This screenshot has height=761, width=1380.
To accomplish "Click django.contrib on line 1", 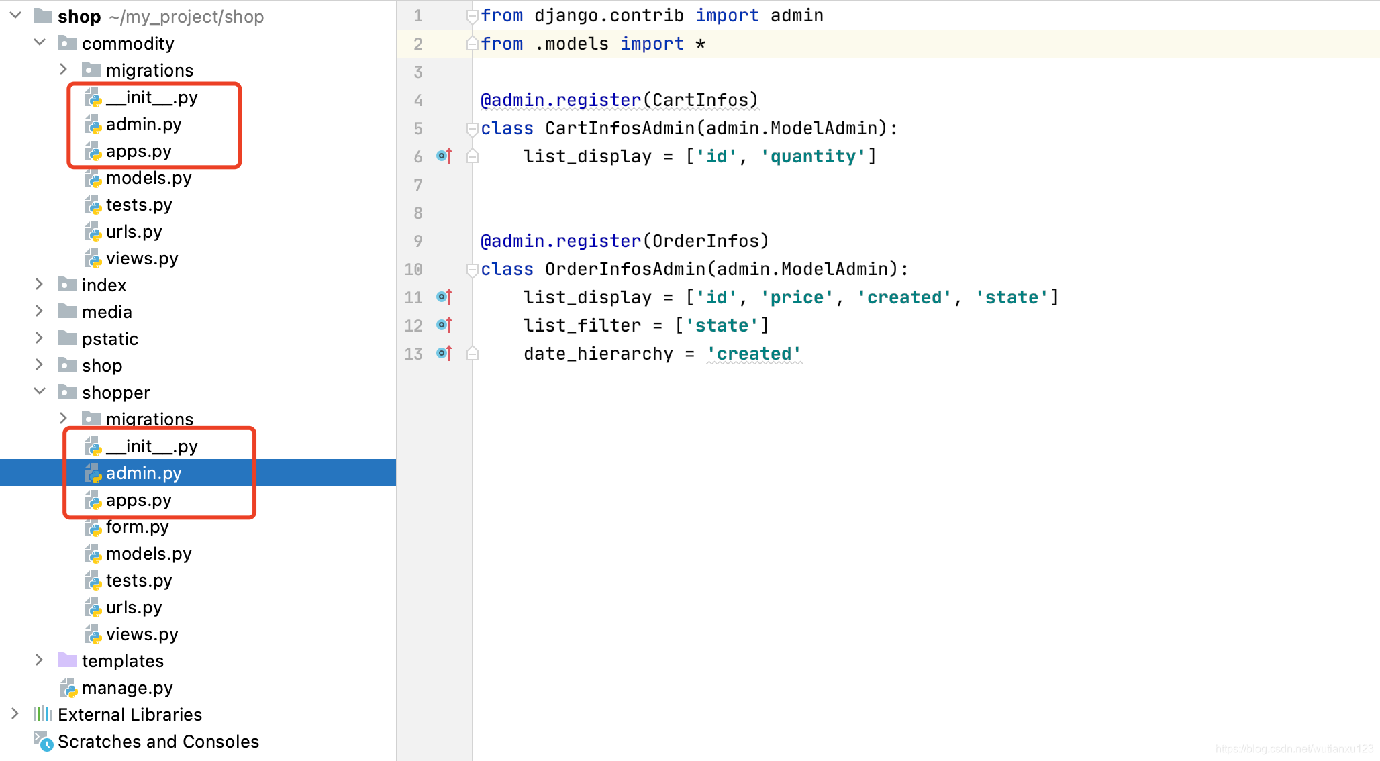I will click(609, 15).
